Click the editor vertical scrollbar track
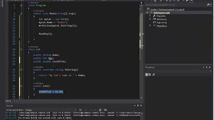 click(x=141, y=52)
